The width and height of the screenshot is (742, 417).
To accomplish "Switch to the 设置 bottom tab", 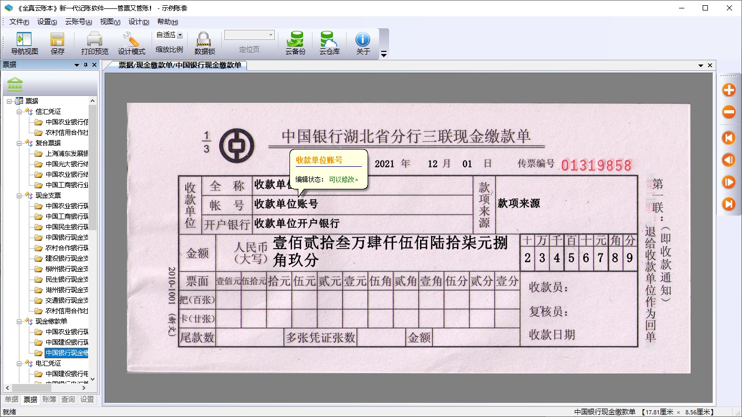I will [x=87, y=399].
